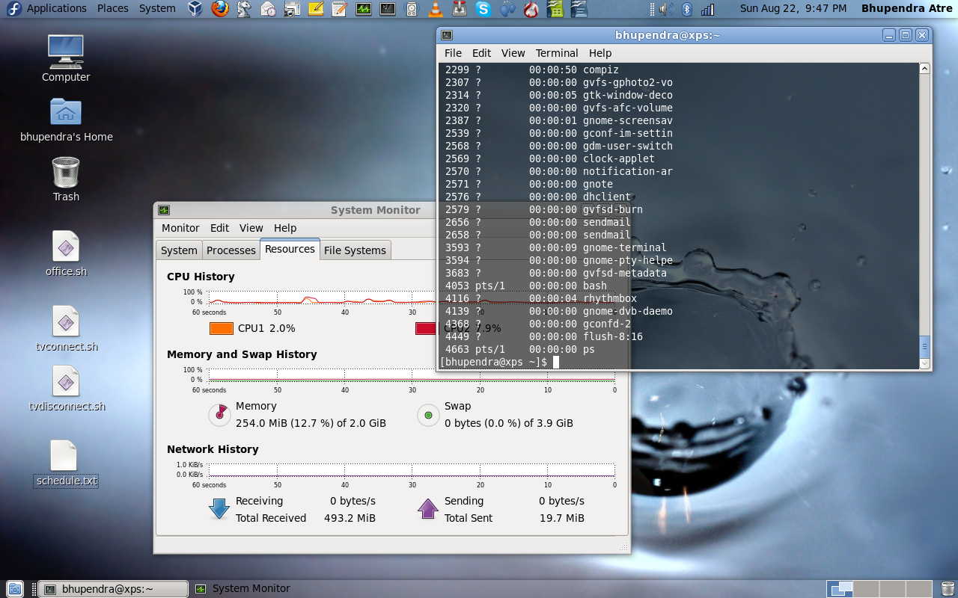Open the Places menu
This screenshot has width=958, height=598.
[113, 9]
